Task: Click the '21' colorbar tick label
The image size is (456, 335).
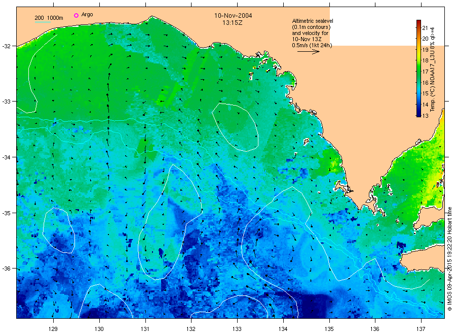Action: 425,28
